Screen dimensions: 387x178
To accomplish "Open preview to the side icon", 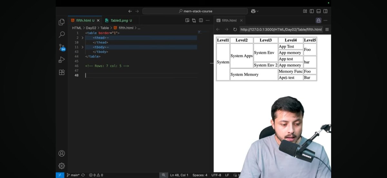I will [x=187, y=20].
